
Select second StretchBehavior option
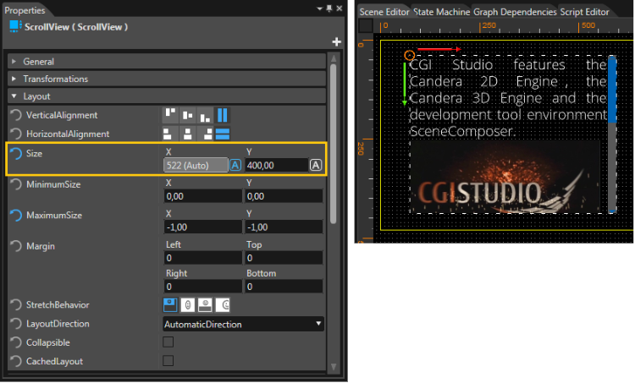coord(187,305)
